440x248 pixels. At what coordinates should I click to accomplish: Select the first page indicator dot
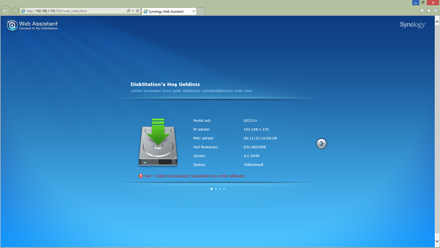pyautogui.click(x=212, y=189)
